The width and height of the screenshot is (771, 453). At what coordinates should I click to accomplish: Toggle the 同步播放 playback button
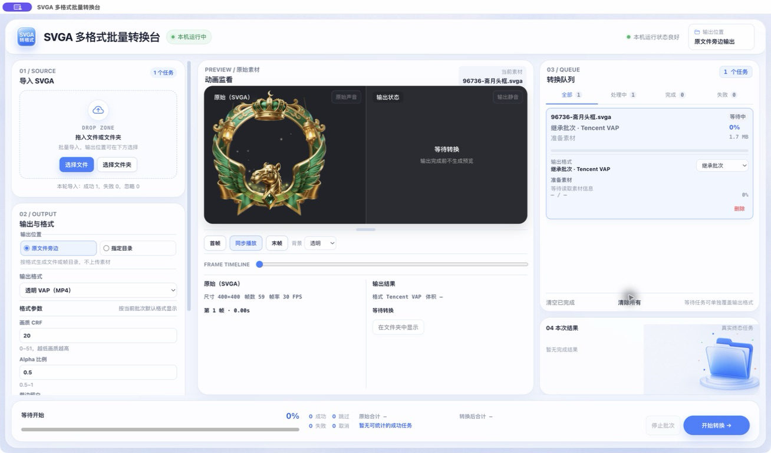pyautogui.click(x=246, y=243)
